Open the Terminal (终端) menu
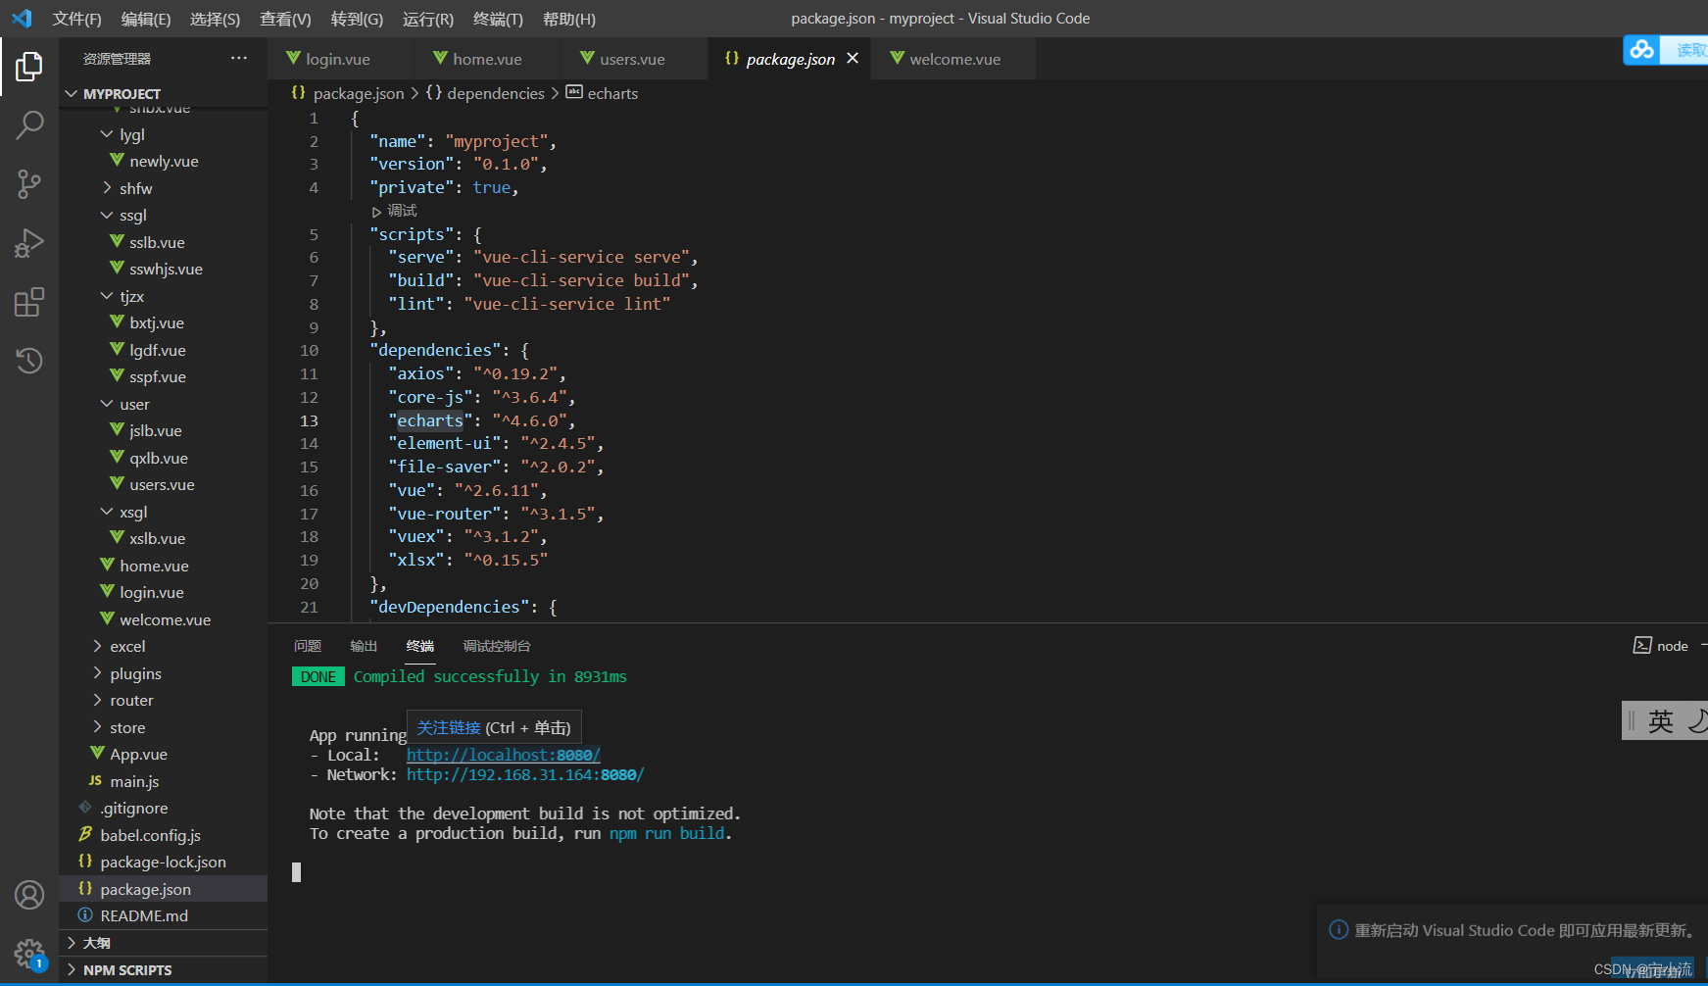This screenshot has height=986, width=1708. pyautogui.click(x=498, y=19)
